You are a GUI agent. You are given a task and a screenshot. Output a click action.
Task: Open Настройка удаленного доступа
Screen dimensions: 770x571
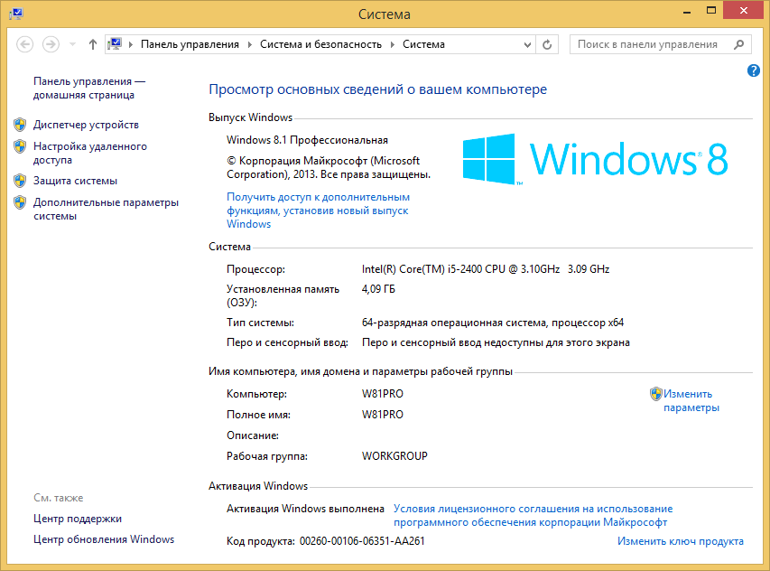[90, 153]
